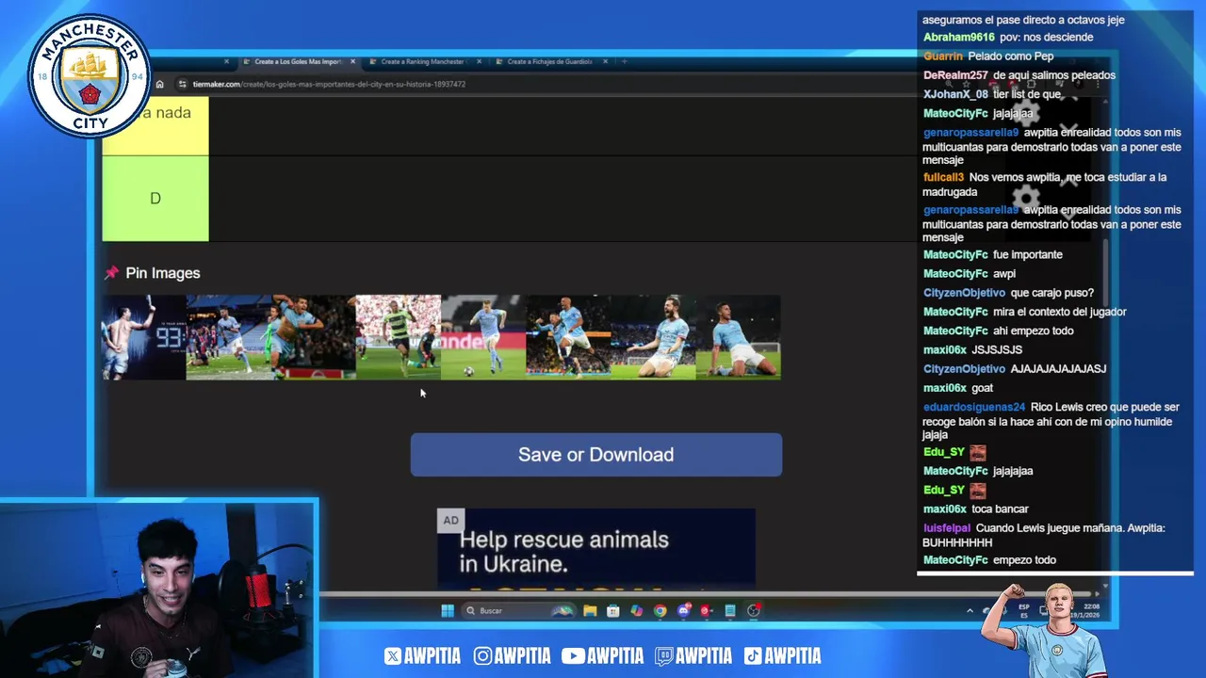Switch to the 'Create a Ranking Manchester' tab
Screen dimensions: 1206x678
[x=423, y=62]
